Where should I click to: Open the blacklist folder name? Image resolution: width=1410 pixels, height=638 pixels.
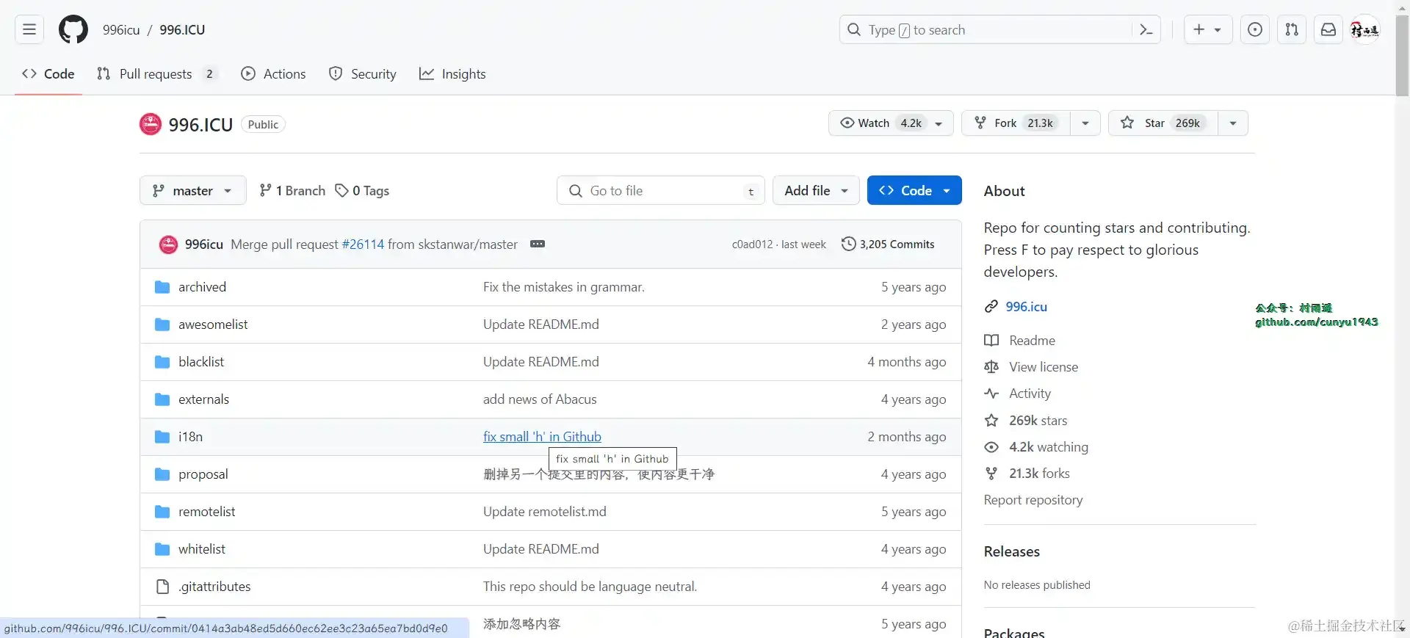pos(201,362)
